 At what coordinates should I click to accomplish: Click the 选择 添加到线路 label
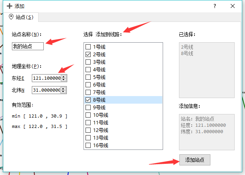103,34
